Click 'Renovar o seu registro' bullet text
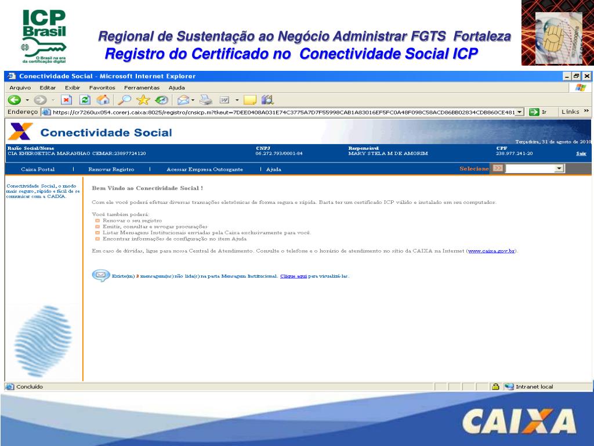Viewport: 594px width, 446px height. pos(132,220)
